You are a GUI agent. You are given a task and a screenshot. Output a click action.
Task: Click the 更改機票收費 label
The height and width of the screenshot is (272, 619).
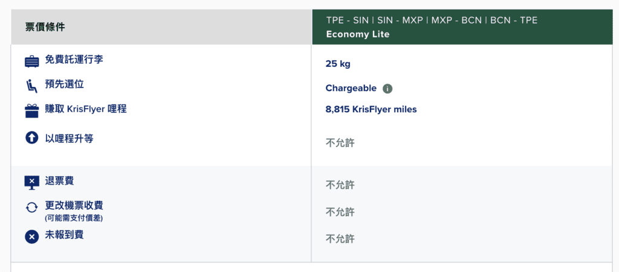pyautogui.click(x=74, y=206)
